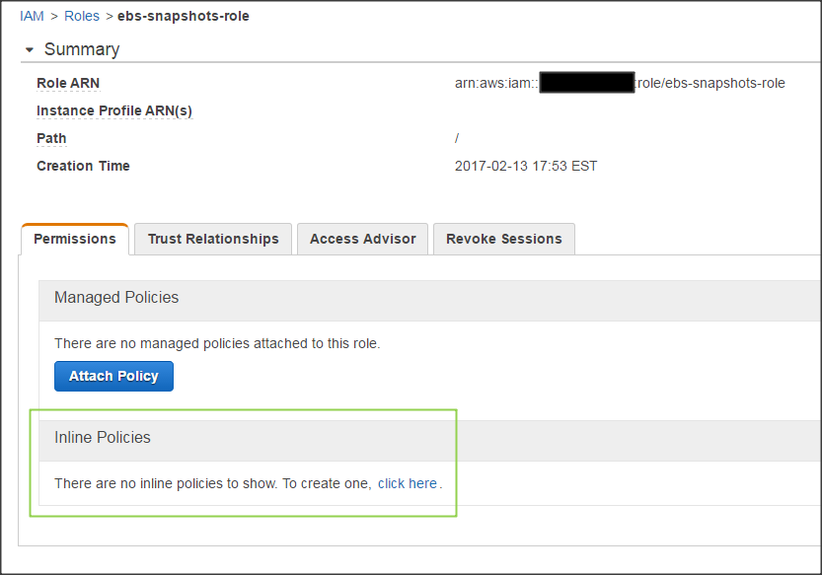Open the Access Advisor tab
The image size is (822, 575).
[363, 239]
